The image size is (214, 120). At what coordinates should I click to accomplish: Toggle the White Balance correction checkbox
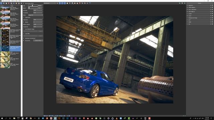(x=187, y=7)
